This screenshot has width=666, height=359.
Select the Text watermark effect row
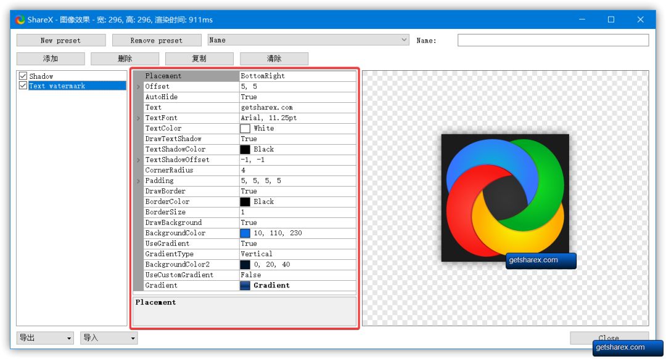tap(77, 86)
